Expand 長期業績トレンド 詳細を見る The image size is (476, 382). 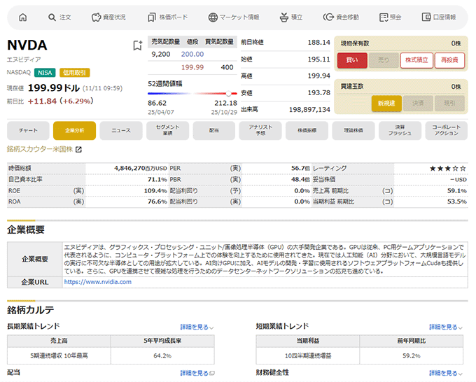click(x=196, y=327)
